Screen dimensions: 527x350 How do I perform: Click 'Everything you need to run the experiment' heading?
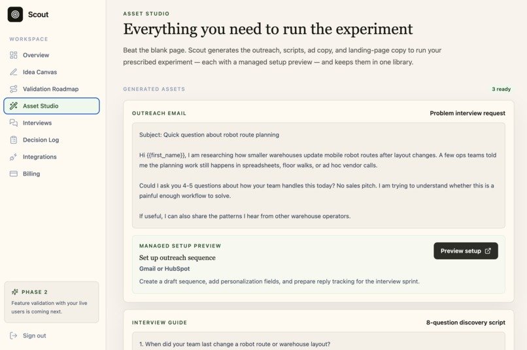268,29
